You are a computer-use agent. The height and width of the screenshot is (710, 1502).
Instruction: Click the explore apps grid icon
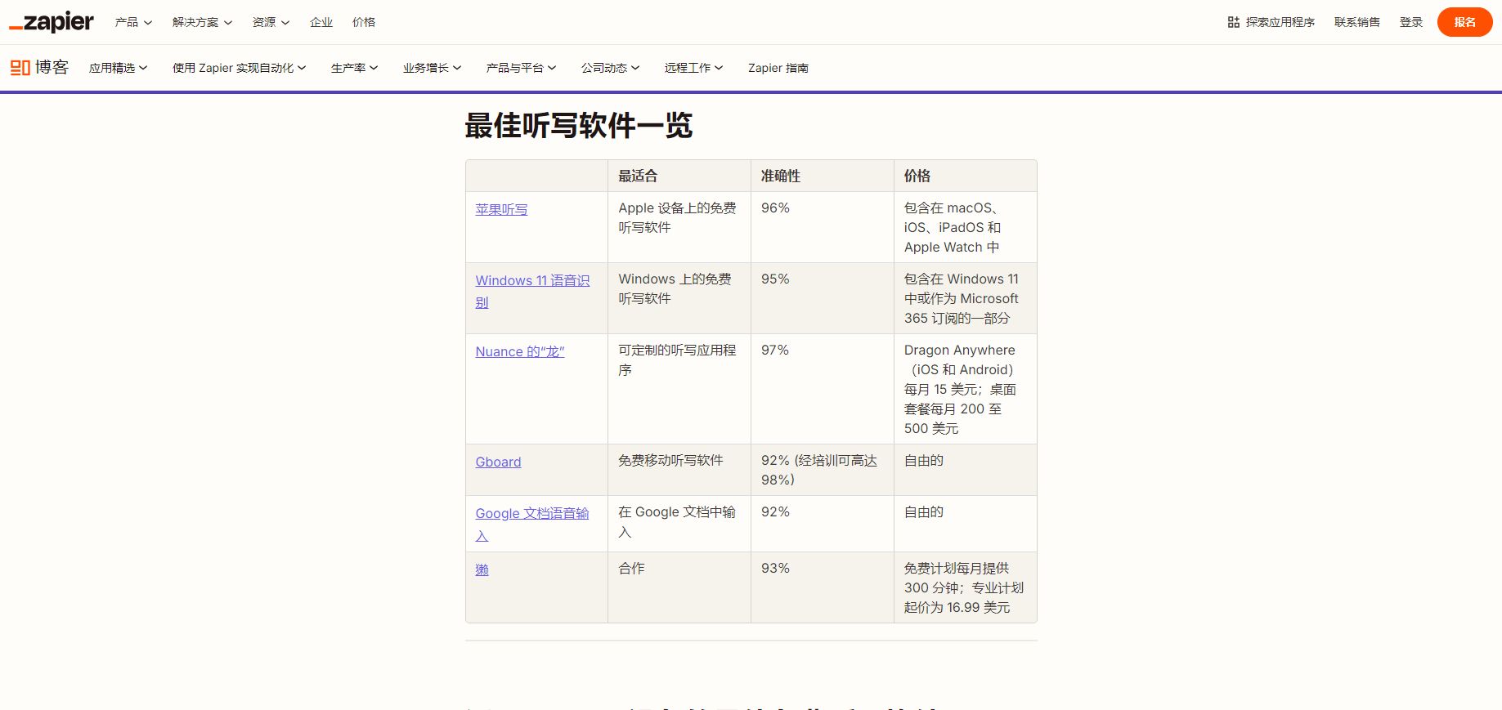tap(1233, 22)
